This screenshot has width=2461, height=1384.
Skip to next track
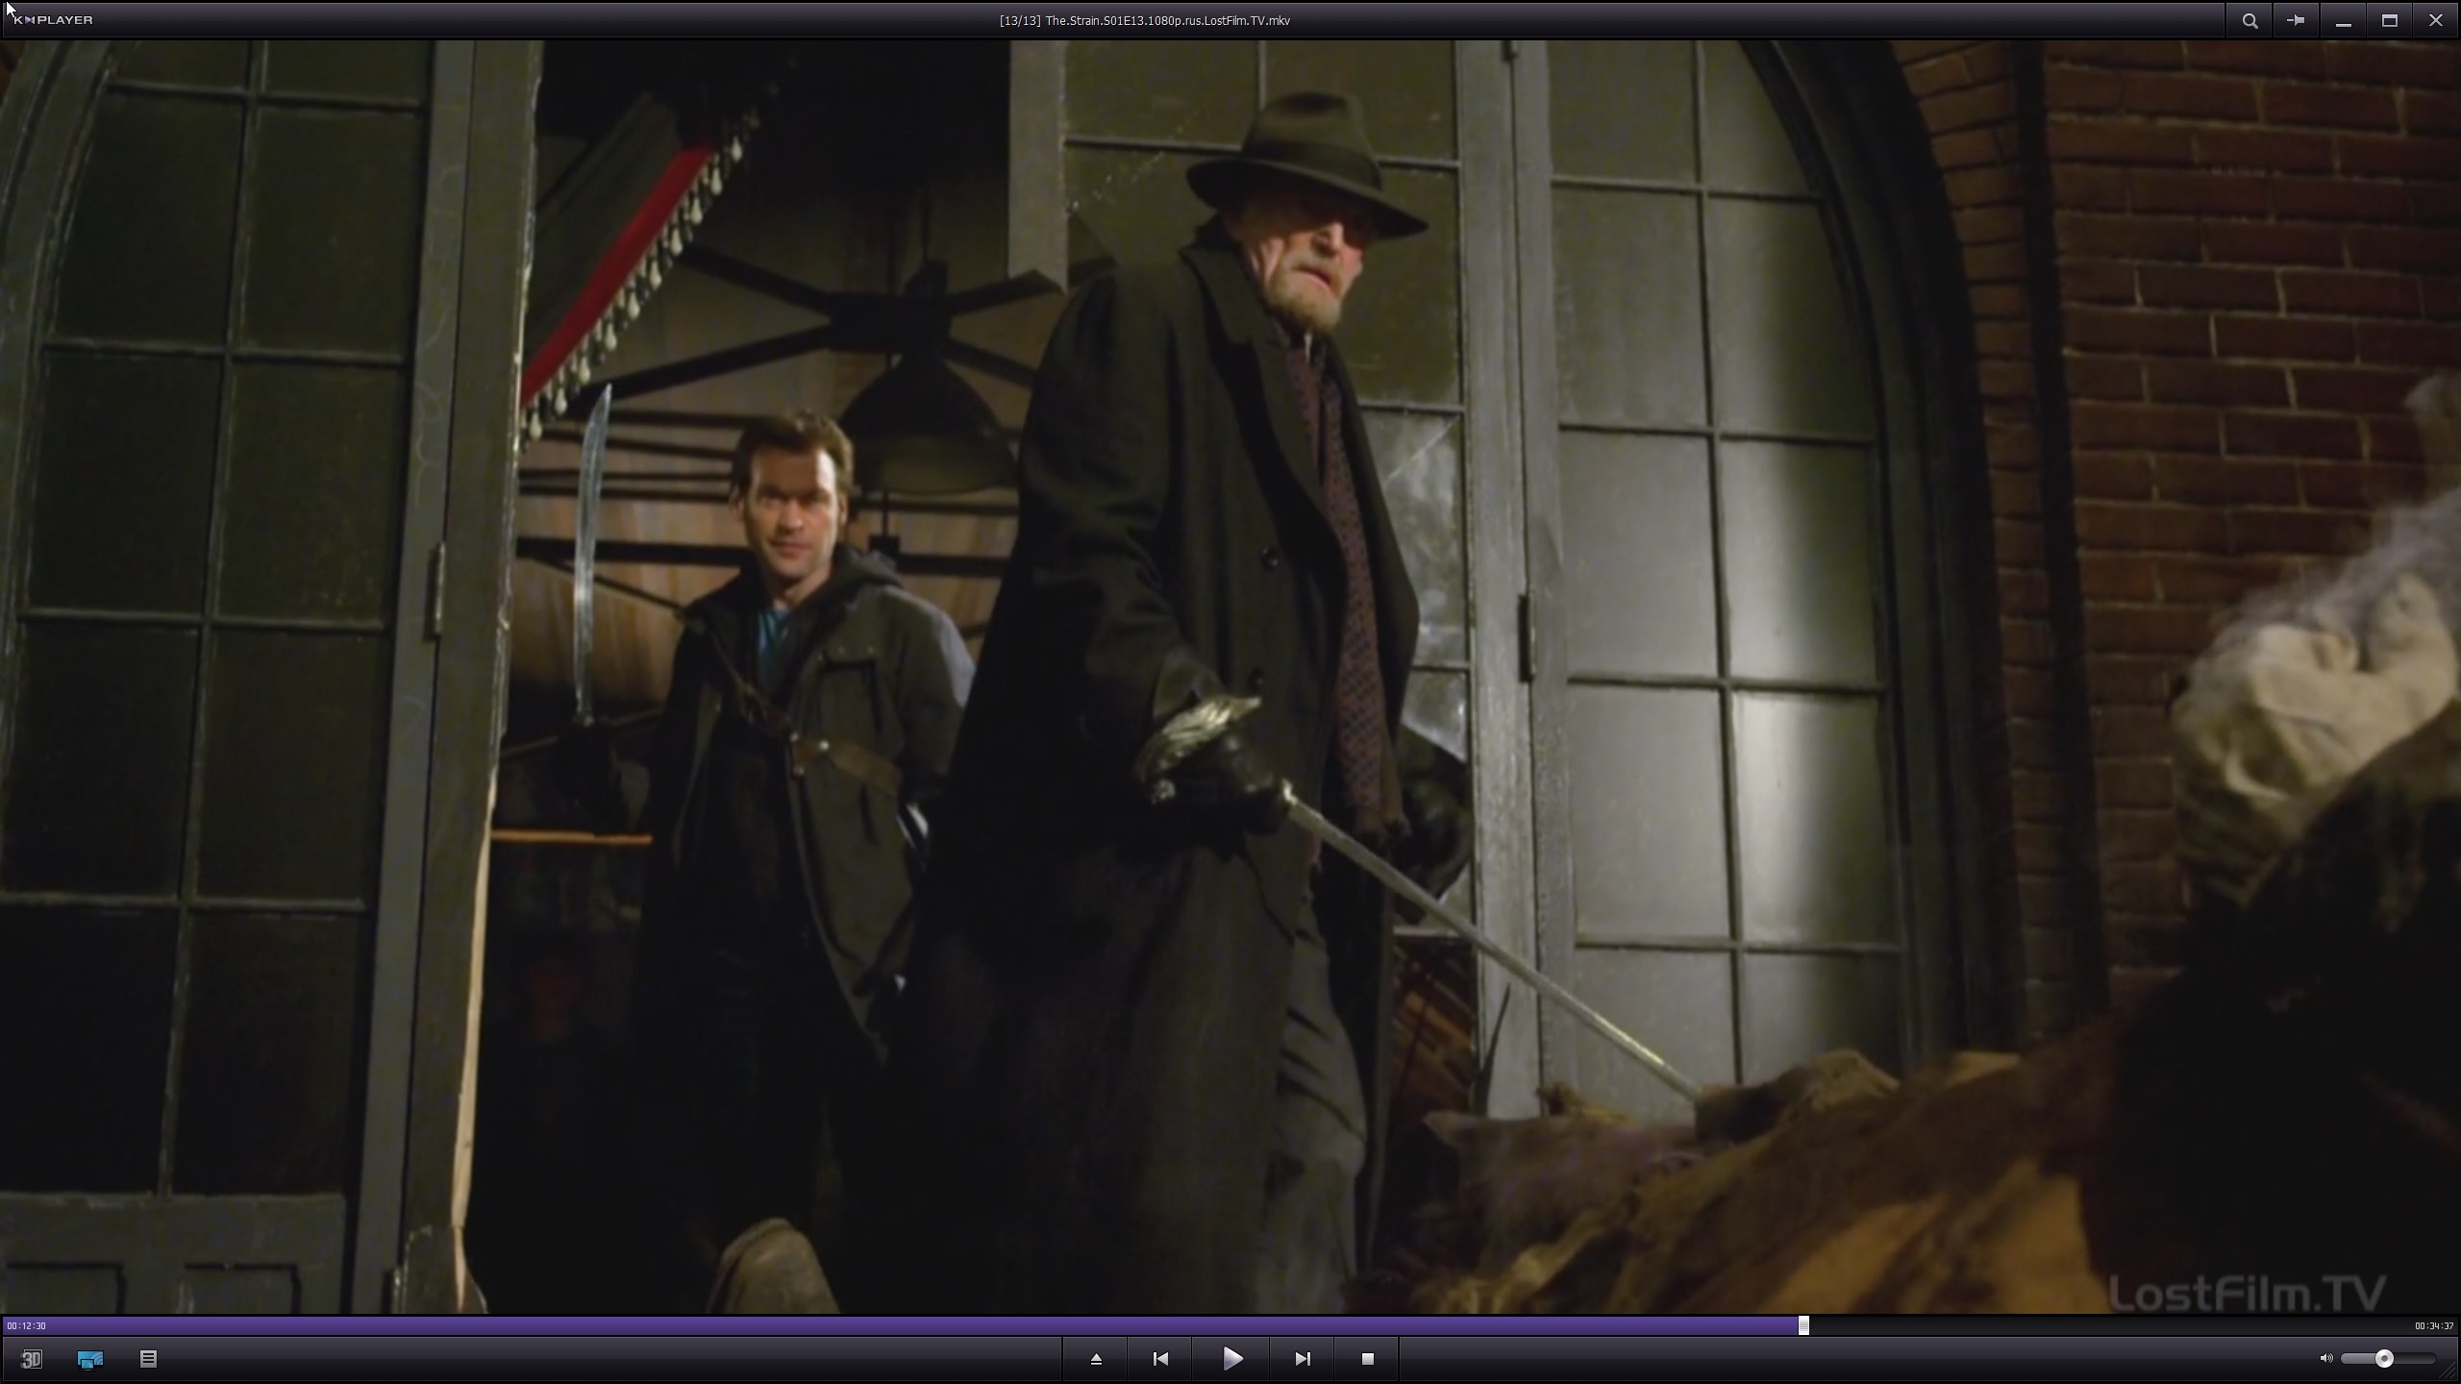(x=1303, y=1359)
